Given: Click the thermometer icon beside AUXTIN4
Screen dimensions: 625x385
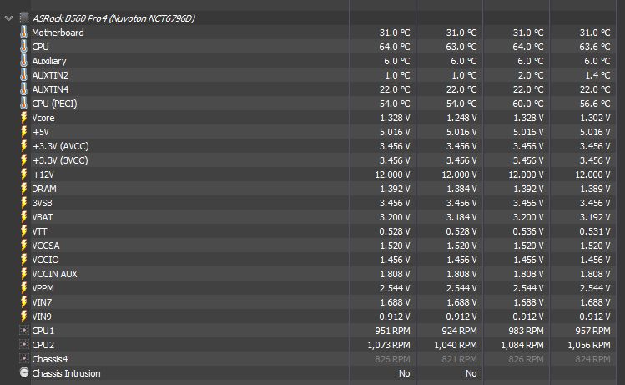Looking at the screenshot, I should point(24,89).
